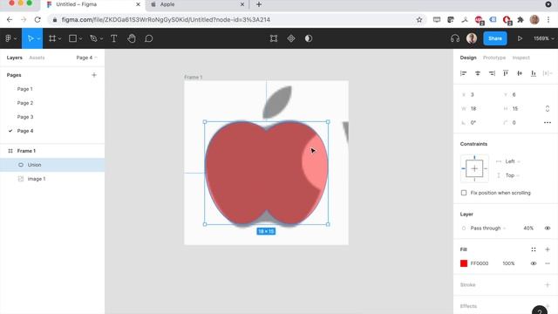Remove the FF0000 fill
Viewport: 558px width, 314px height.
pyautogui.click(x=548, y=263)
